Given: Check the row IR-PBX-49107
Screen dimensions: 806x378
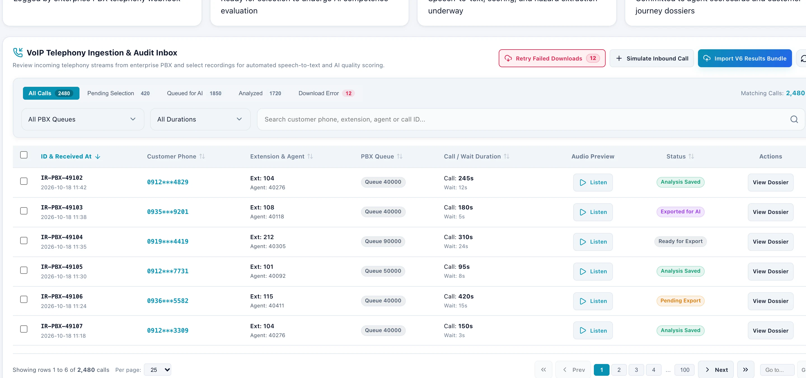Looking at the screenshot, I should pos(24,329).
